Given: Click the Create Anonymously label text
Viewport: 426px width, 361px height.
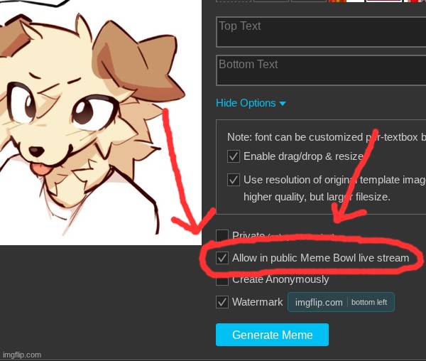Looking at the screenshot, I should tap(280, 279).
